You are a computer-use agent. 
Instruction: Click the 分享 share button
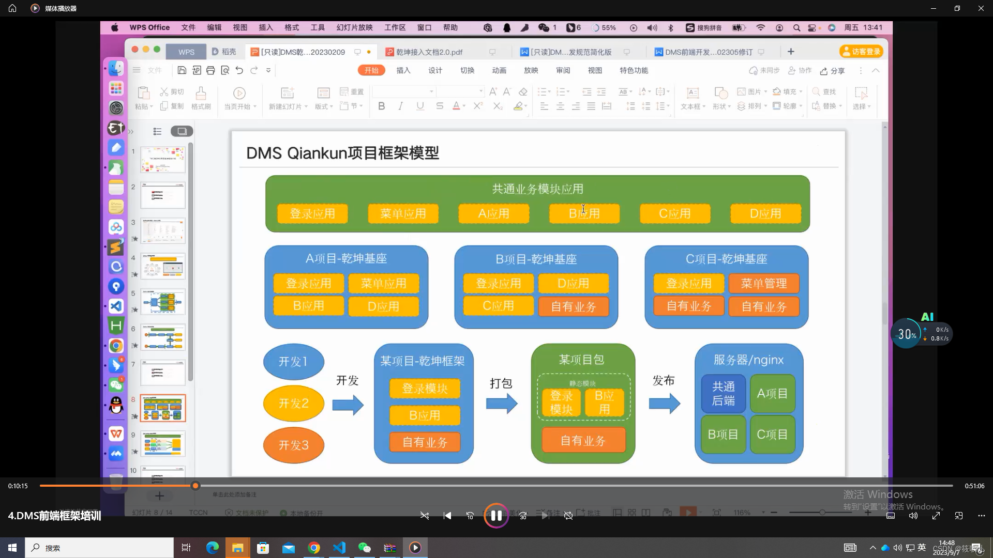[833, 71]
